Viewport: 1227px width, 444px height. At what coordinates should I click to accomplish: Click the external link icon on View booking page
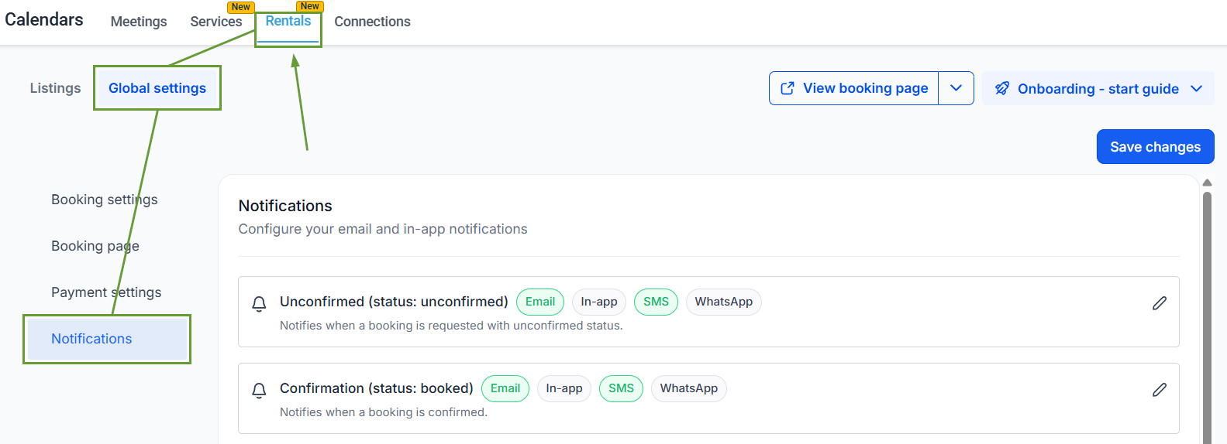click(788, 88)
